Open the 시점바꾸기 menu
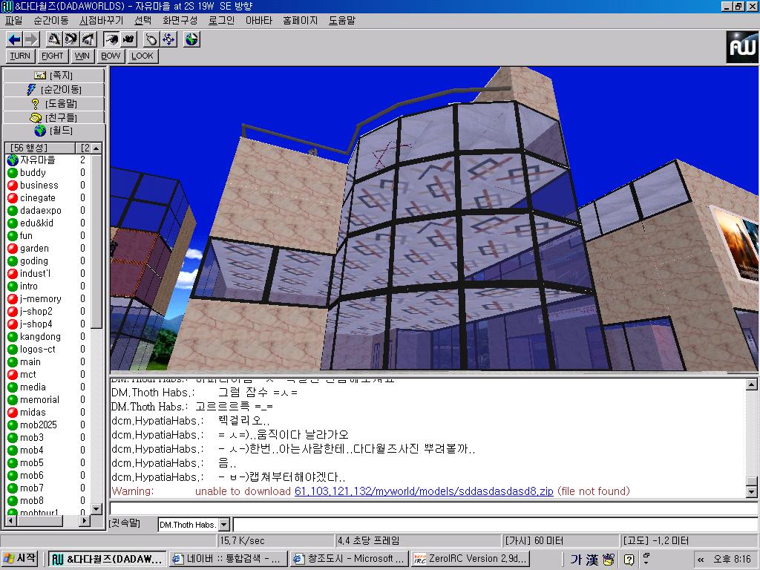This screenshot has height=570, width=760. pos(101,21)
